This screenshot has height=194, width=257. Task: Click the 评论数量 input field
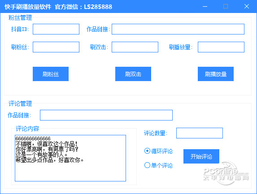pos(200,133)
